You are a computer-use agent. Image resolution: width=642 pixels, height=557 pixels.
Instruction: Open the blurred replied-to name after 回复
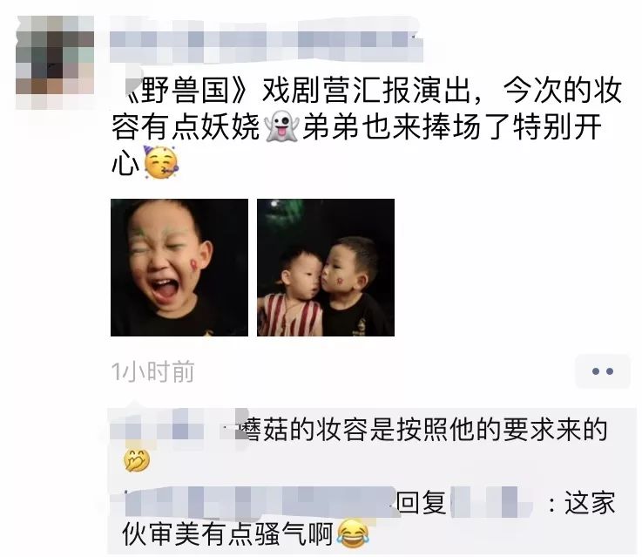click(491, 502)
